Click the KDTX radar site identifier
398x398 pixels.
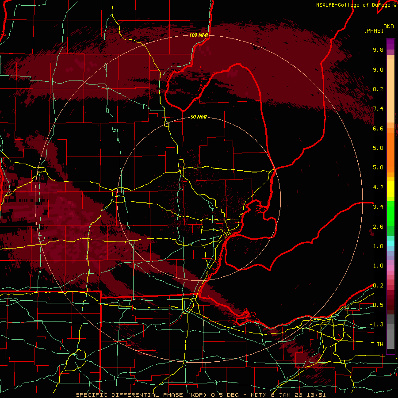pos(259,395)
